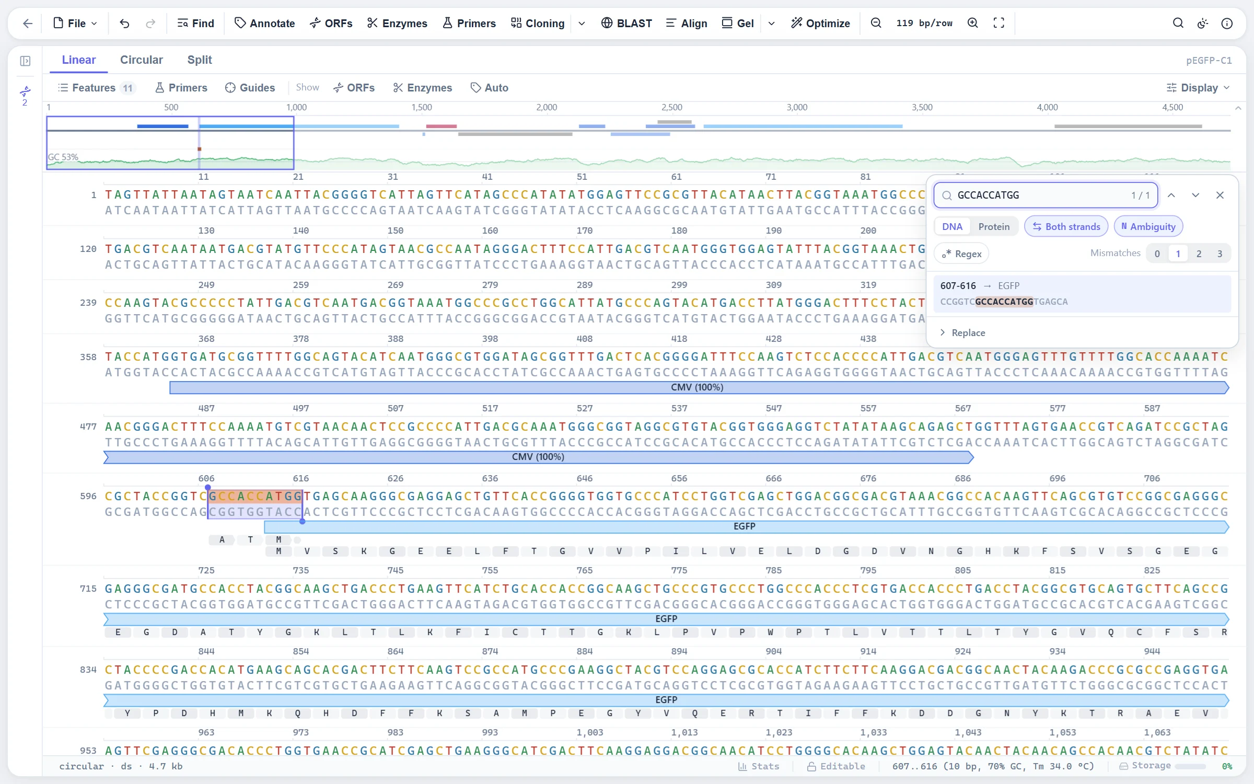Expand the Replace section

pyautogui.click(x=962, y=333)
